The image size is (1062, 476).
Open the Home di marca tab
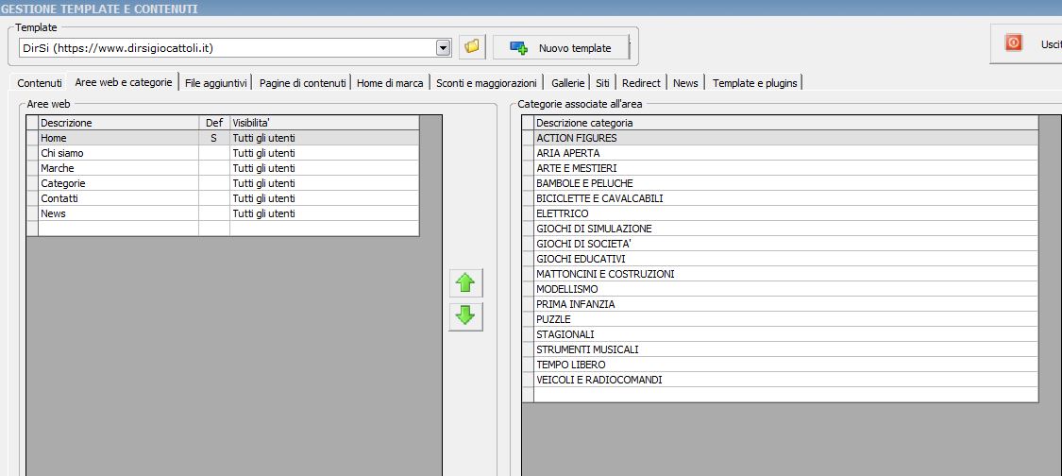(x=390, y=83)
